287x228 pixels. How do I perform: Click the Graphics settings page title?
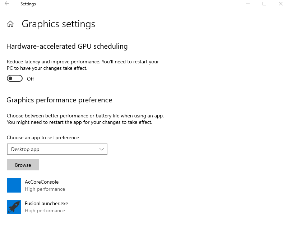(x=59, y=24)
